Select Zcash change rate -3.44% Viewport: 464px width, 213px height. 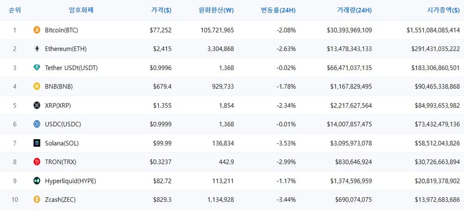click(286, 200)
